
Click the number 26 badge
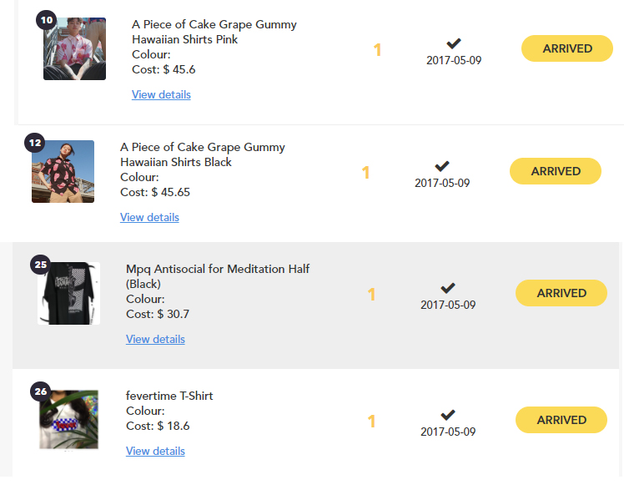pyautogui.click(x=40, y=391)
